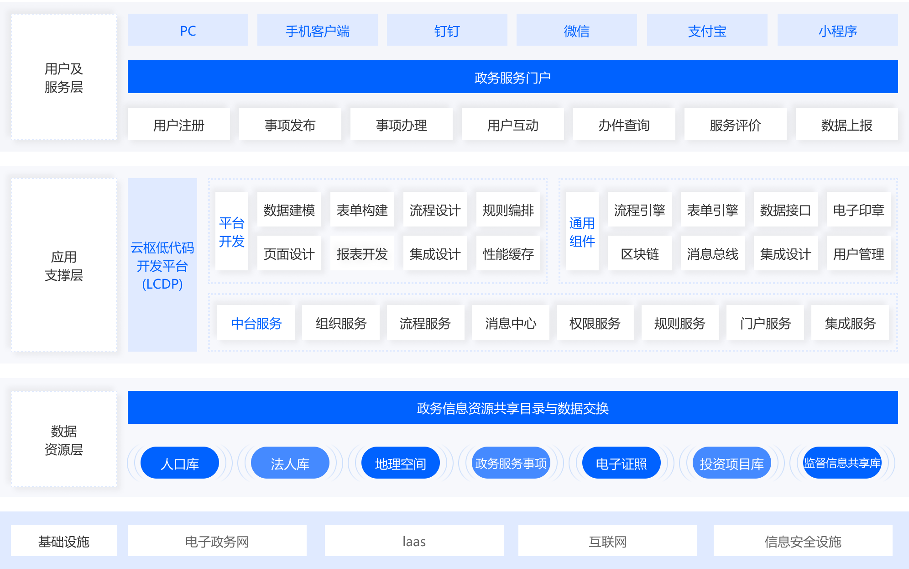Viewport: 909px width, 569px height.
Task: Click the 电子印章 component
Action: click(858, 210)
